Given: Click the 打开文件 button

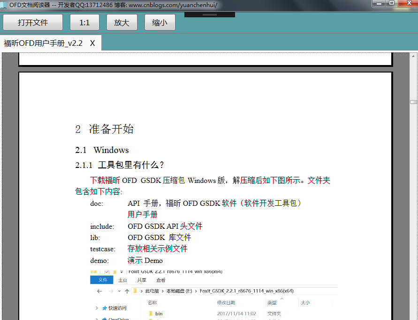Looking at the screenshot, I should 33,22.
